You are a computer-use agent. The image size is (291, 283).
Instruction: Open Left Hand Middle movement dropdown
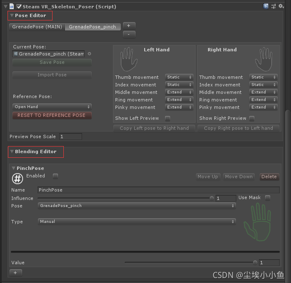[179, 92]
